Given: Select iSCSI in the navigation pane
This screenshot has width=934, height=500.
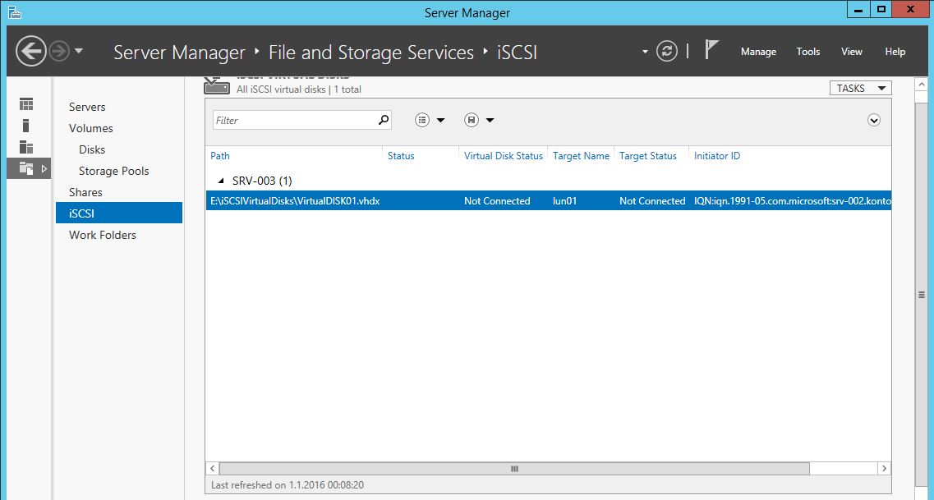Looking at the screenshot, I should click(x=119, y=213).
